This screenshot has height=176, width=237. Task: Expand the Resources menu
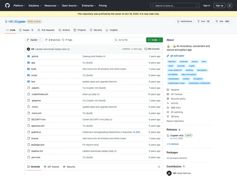[x=52, y=5]
